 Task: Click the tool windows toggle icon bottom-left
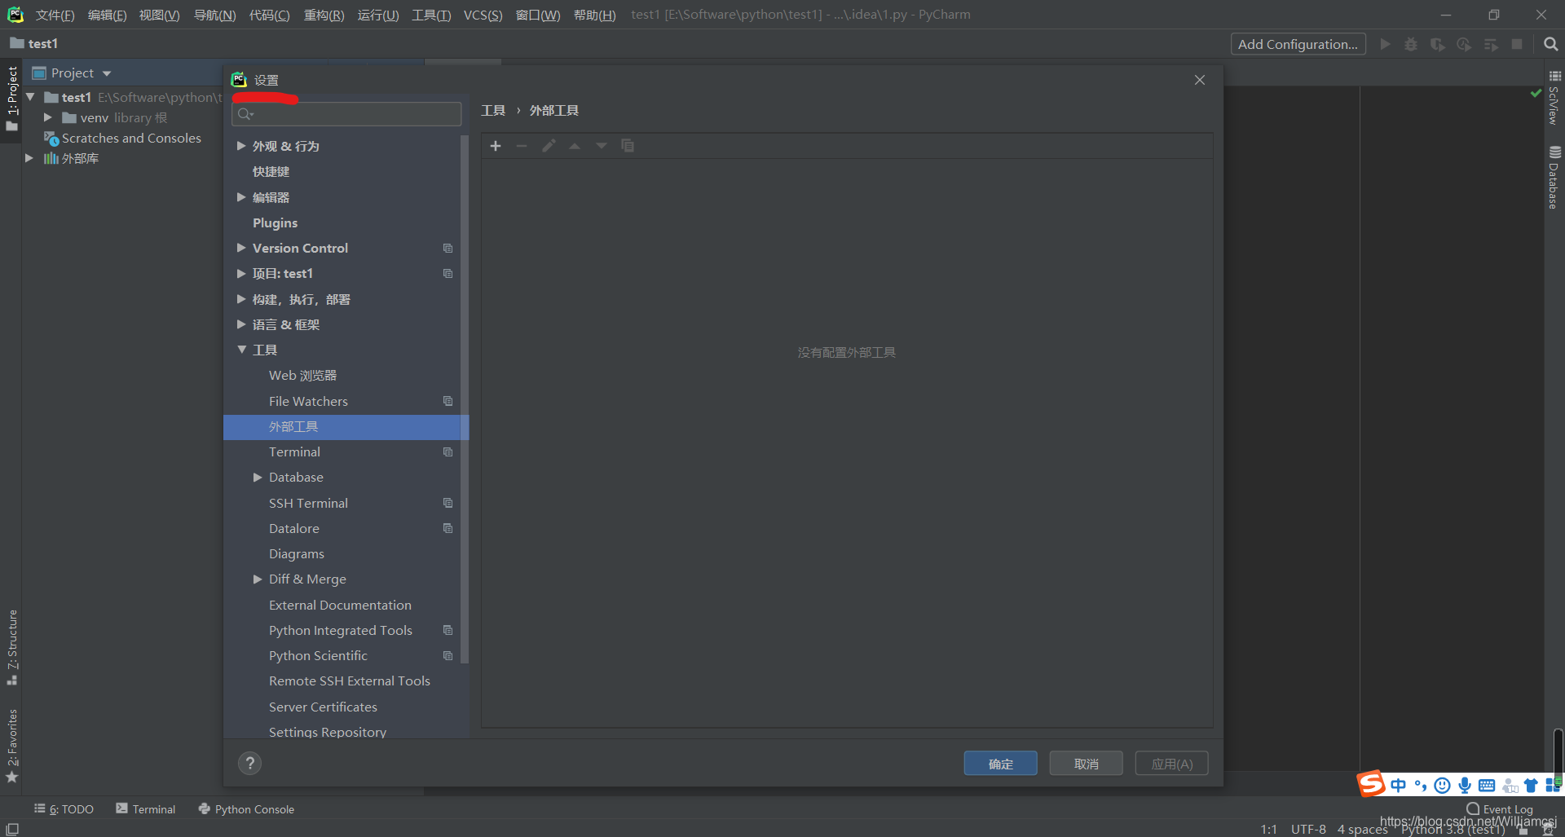coord(12,829)
